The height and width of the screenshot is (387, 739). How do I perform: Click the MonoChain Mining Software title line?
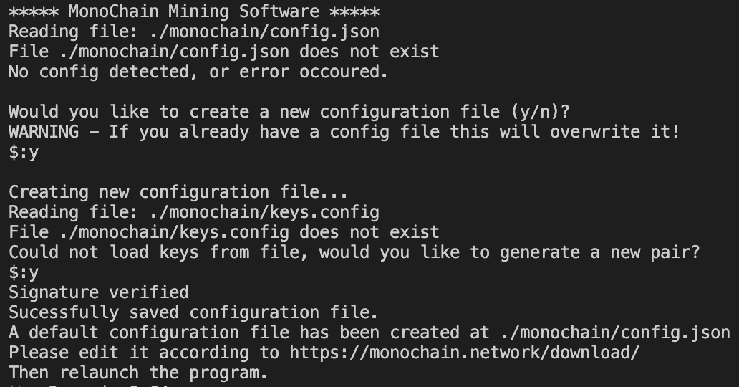194,11
